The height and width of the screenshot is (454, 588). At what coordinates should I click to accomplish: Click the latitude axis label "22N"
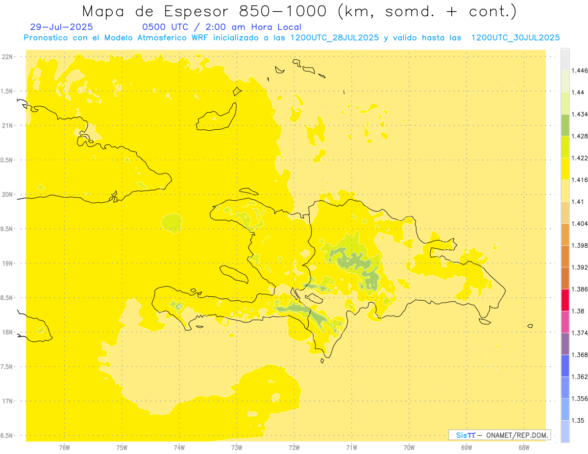tap(8, 57)
